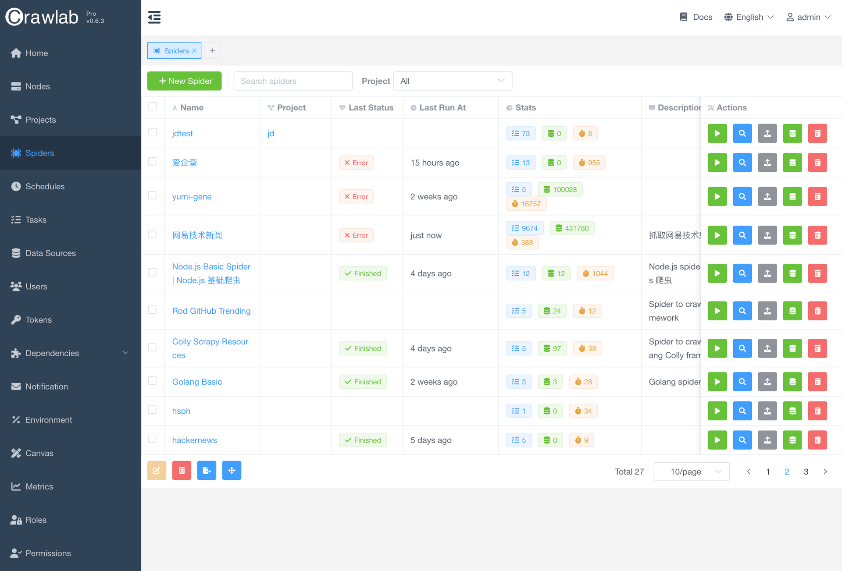Open the admin account menu

click(808, 17)
